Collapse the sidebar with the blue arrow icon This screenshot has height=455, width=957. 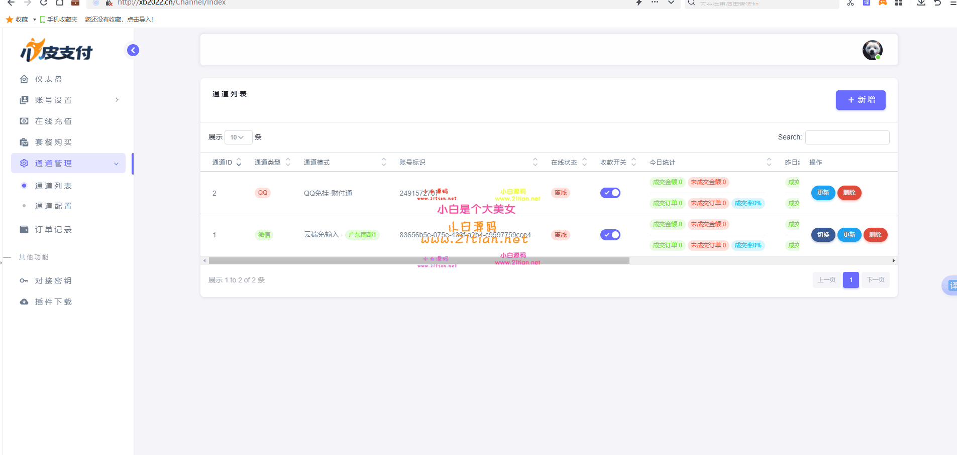pos(132,50)
